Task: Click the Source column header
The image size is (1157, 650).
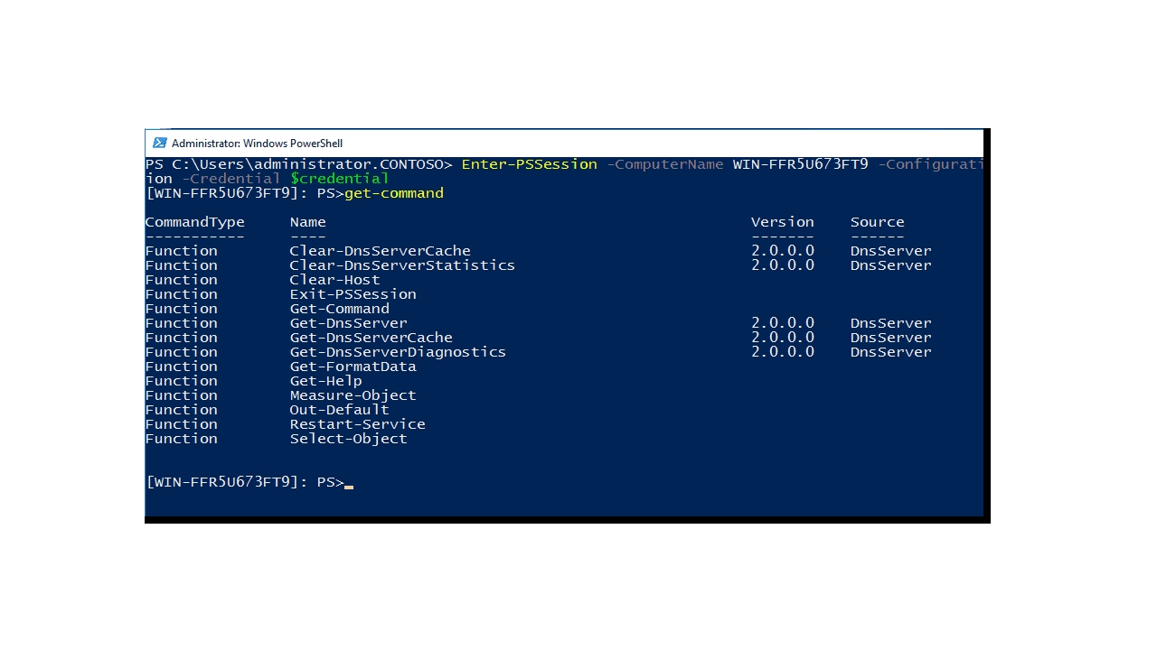Action: [877, 222]
